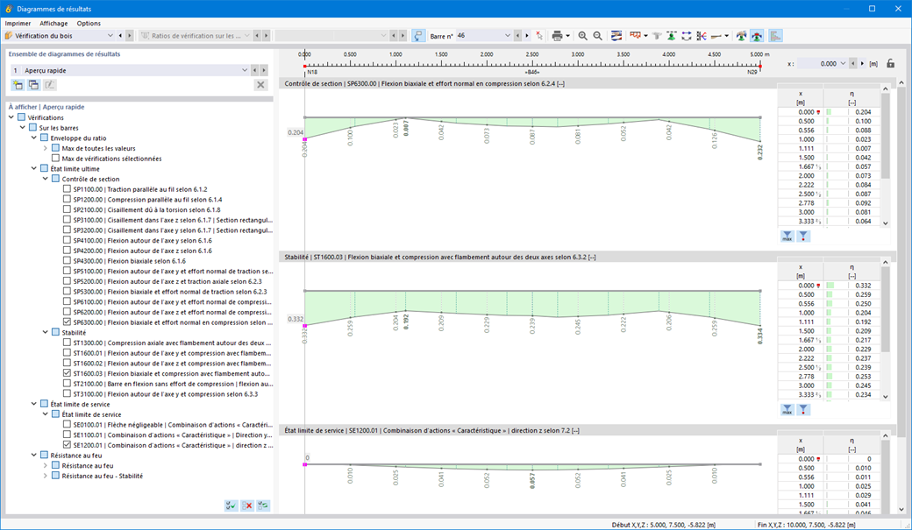
Task: Uncheck SP6300.00 Flexion biaxiale checkbox
Action: (x=67, y=322)
